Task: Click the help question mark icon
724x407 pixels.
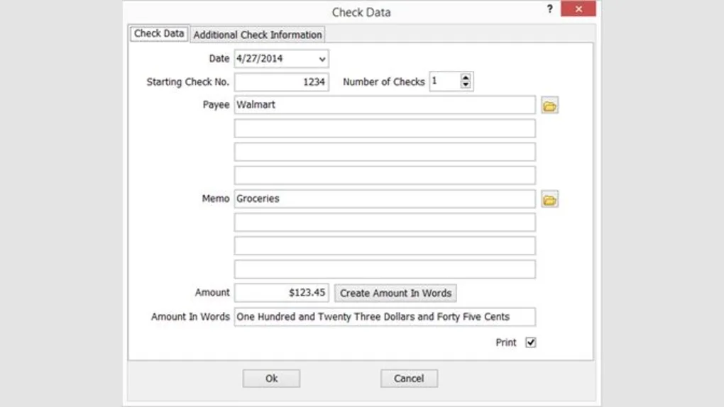Action: coord(549,9)
